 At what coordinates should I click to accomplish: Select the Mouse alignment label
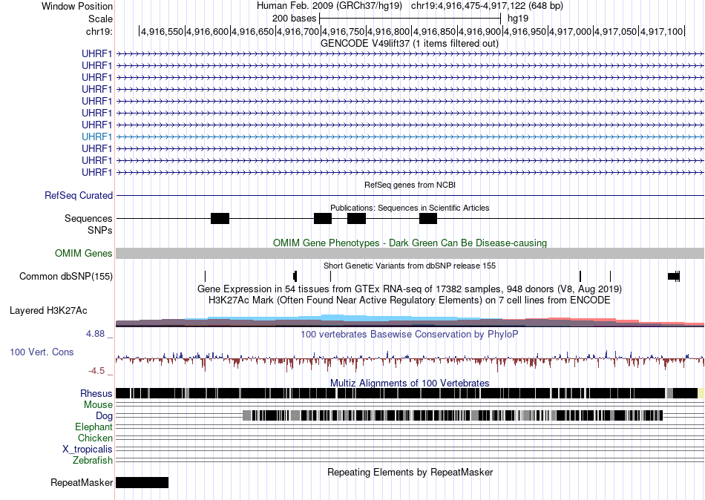tap(98, 405)
